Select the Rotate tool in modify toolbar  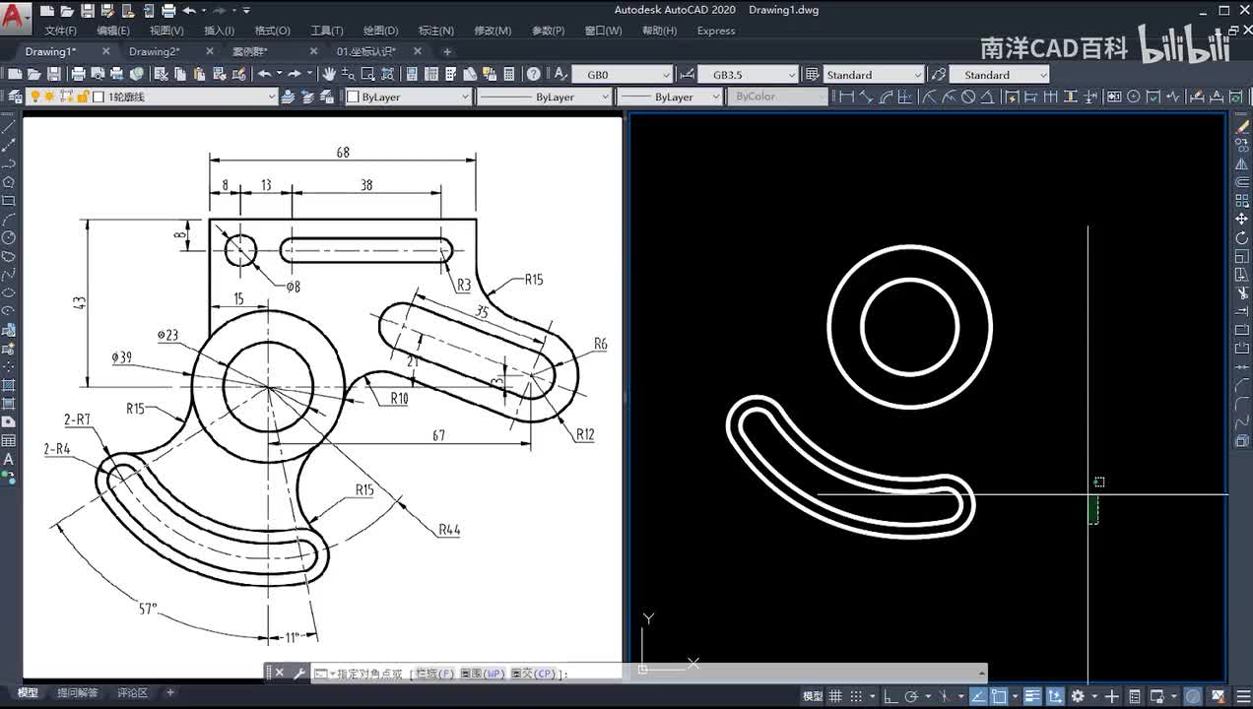pyautogui.click(x=1242, y=237)
